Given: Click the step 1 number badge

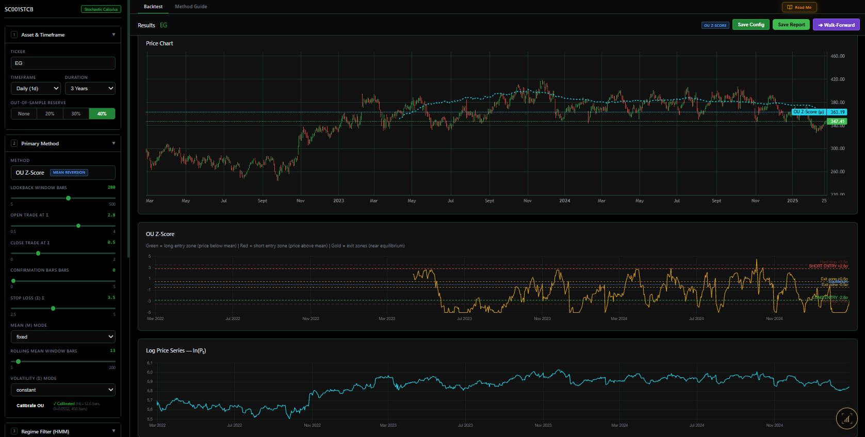Looking at the screenshot, I should [x=14, y=35].
